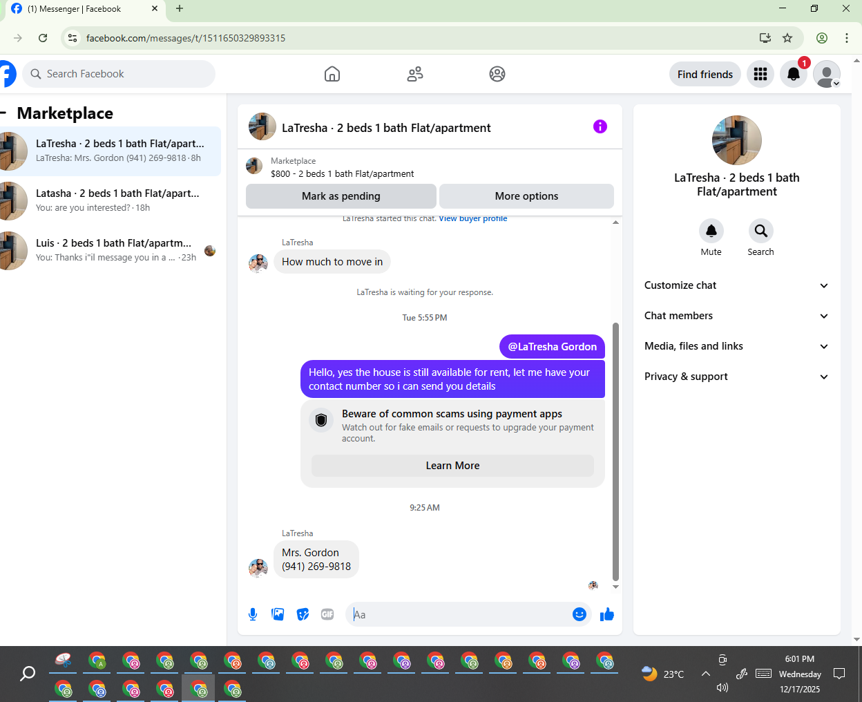Open Groups icon in top navigation
862x702 pixels.
pyautogui.click(x=497, y=74)
